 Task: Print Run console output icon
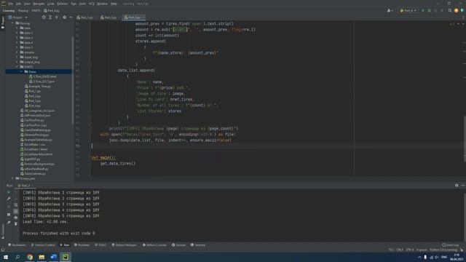(16, 218)
